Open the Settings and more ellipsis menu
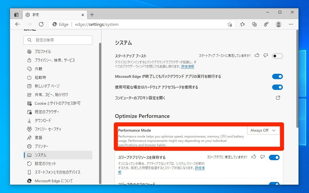This screenshot has height=193, width=309. point(291,24)
